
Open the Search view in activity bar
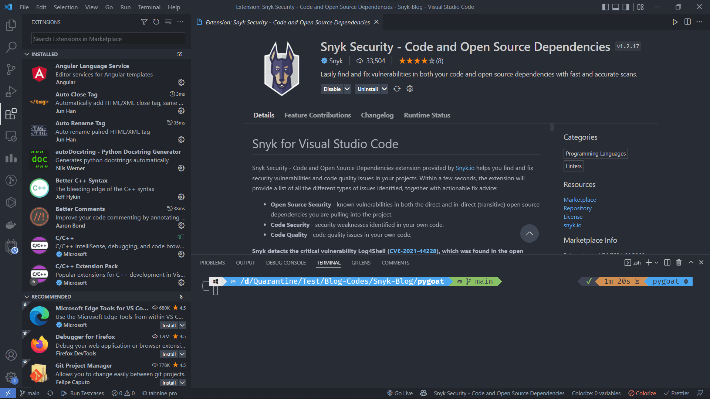tap(11, 47)
